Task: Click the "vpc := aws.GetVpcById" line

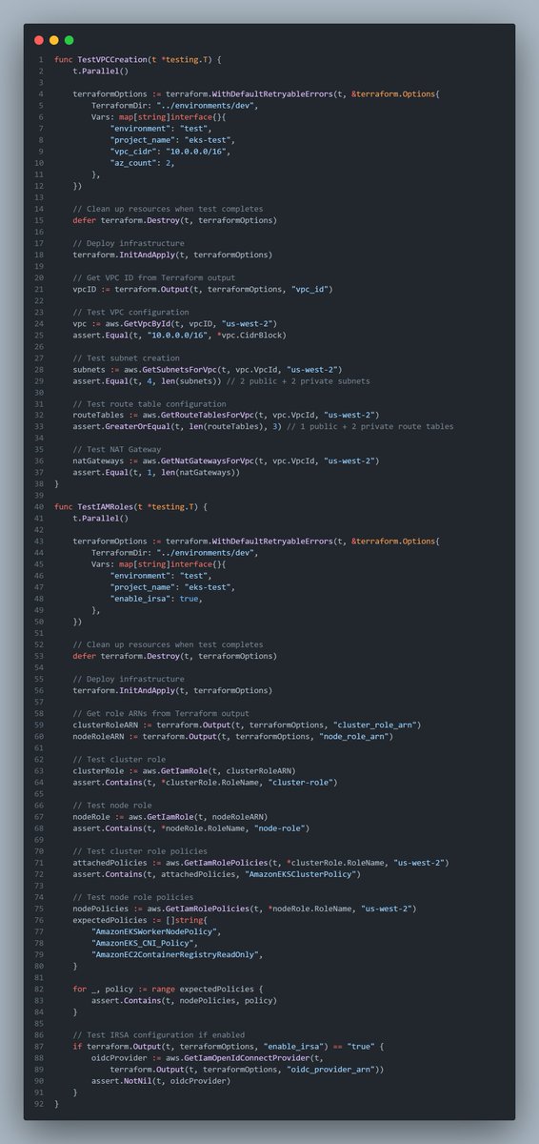Action: coord(174,323)
